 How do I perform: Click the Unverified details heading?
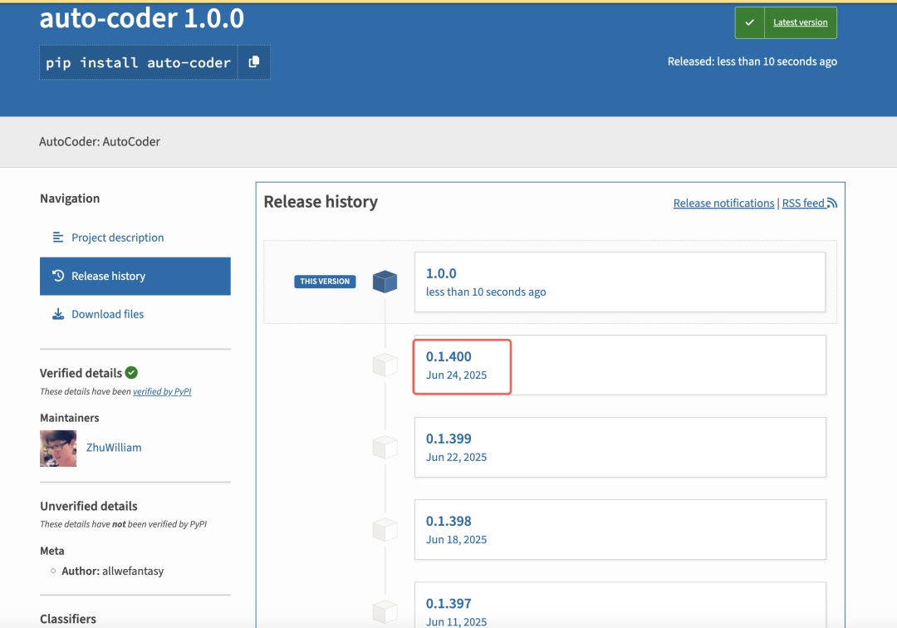(89, 506)
